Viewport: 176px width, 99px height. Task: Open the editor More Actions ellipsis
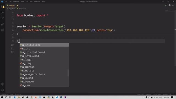pos(173,5)
